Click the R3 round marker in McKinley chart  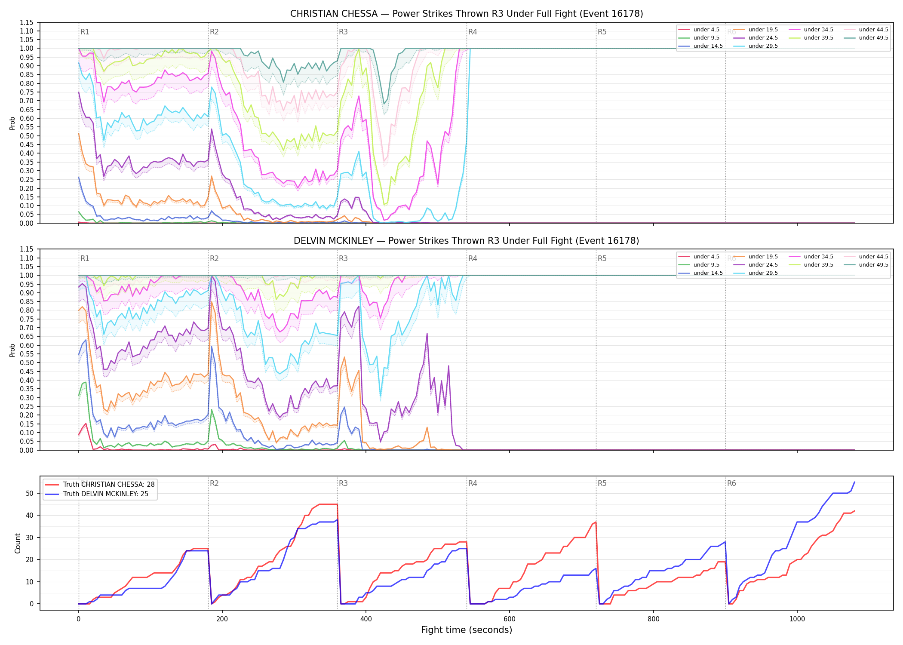click(x=343, y=258)
